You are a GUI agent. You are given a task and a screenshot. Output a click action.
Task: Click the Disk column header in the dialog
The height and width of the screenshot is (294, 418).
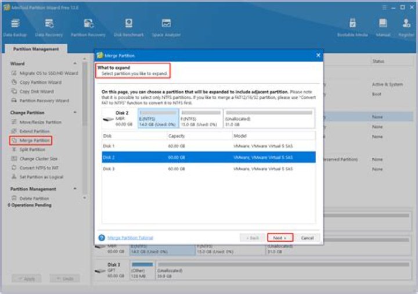pyautogui.click(x=134, y=136)
